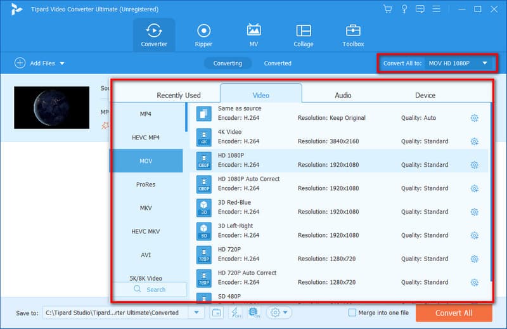Screen dimensions: 507x329
Task: Click the Save to path field
Action: point(115,313)
